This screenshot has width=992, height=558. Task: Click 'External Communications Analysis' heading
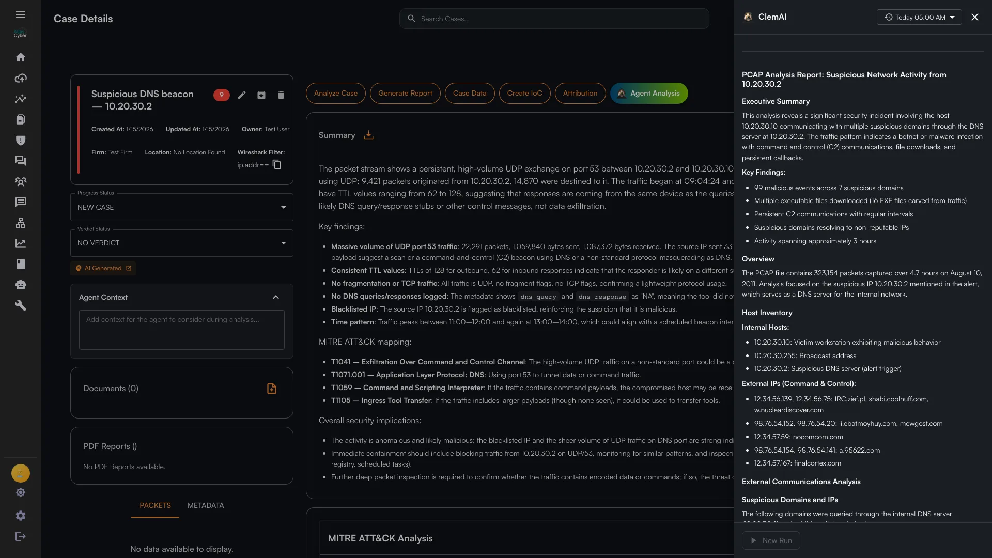801,482
